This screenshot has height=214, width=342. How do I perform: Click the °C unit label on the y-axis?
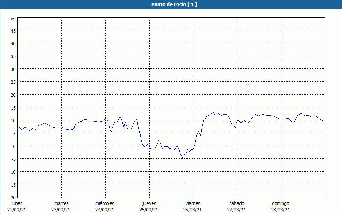pos(13,20)
